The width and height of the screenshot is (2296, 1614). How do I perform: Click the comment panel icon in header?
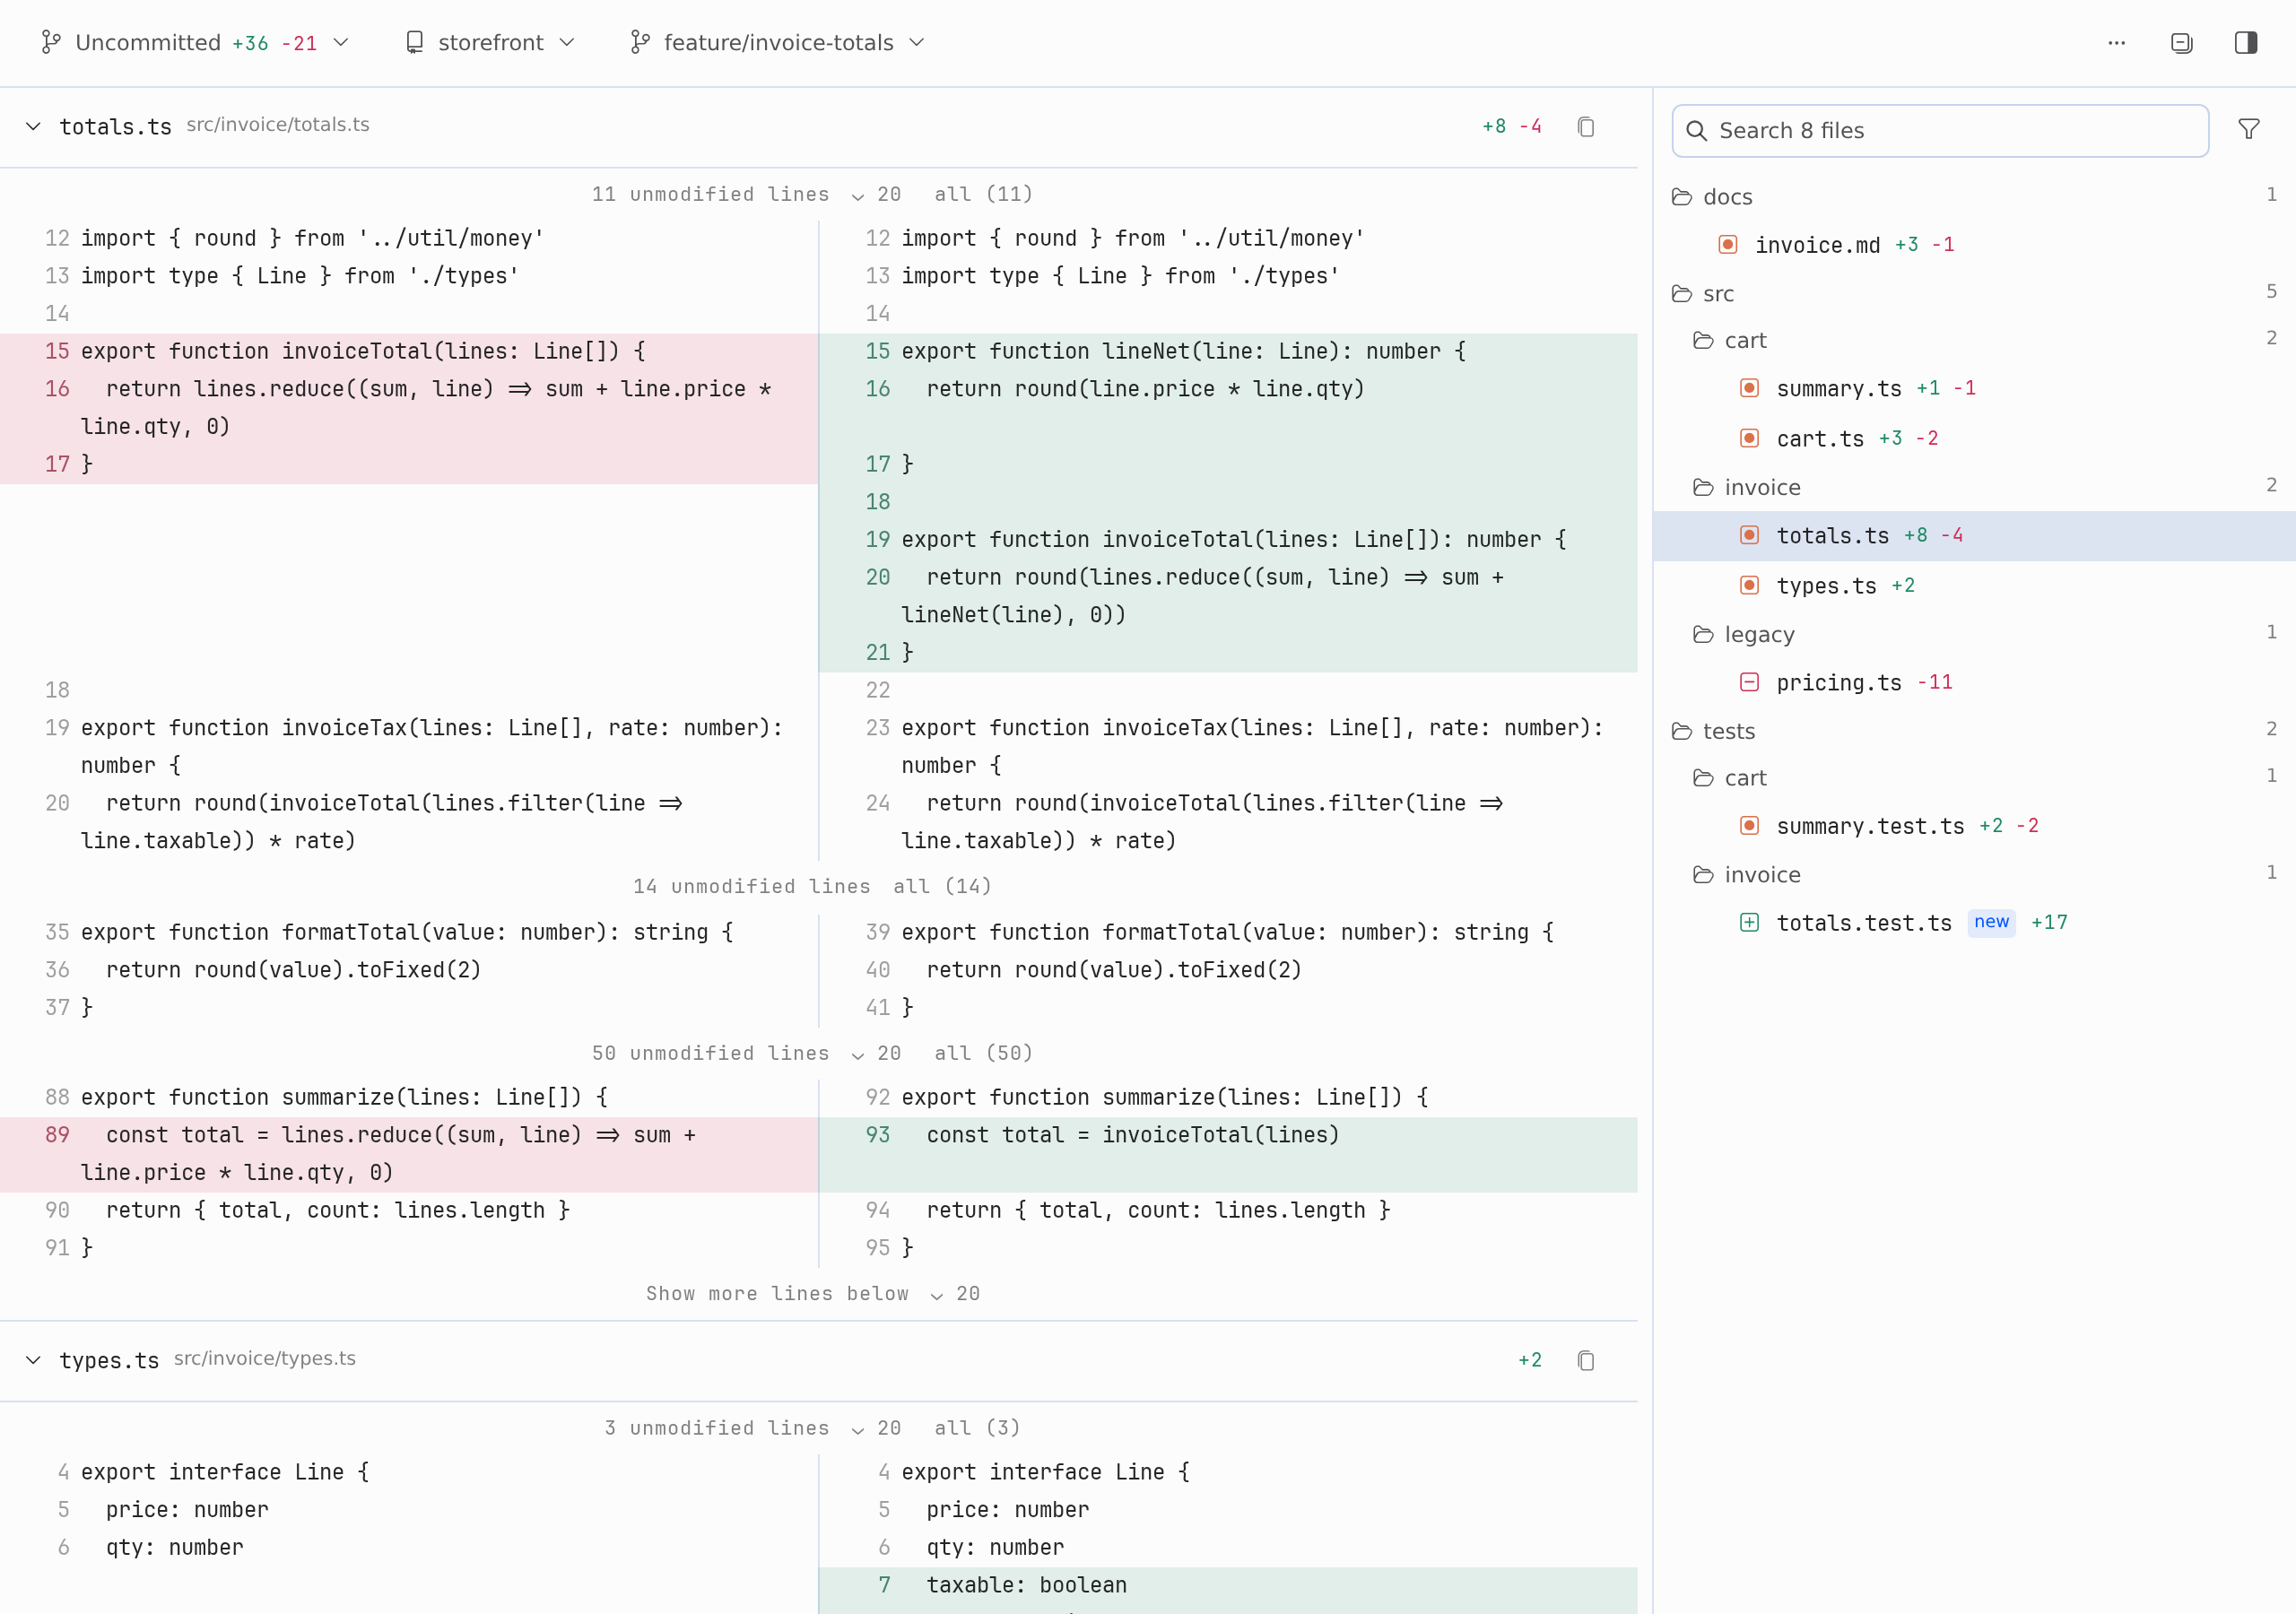tap(2181, 43)
